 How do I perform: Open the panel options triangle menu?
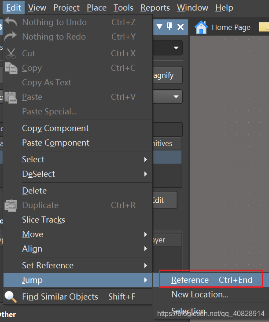(x=159, y=26)
